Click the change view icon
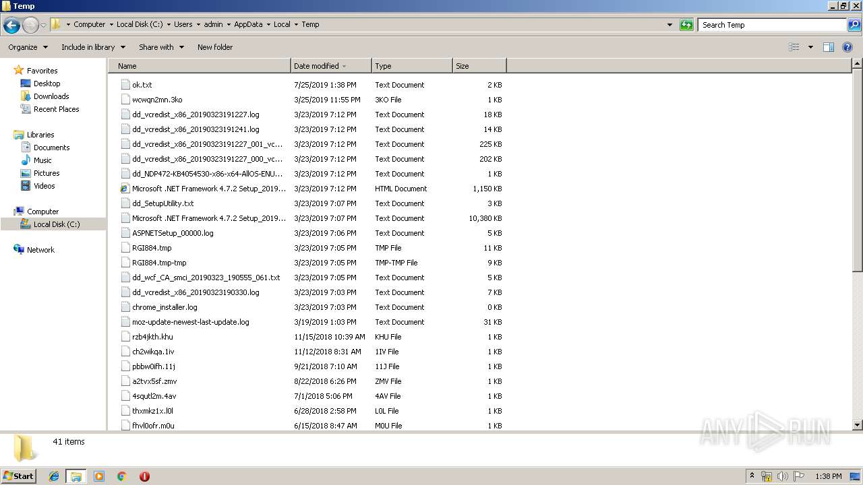Viewport: 863px width, 485px height. point(794,47)
